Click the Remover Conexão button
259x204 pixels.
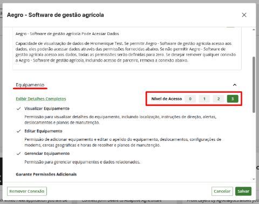27,191
